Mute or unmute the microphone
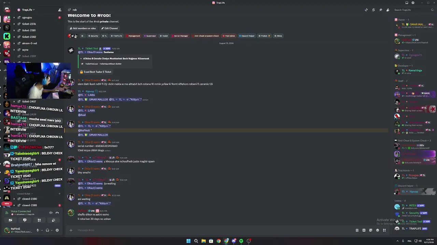 [38, 230]
